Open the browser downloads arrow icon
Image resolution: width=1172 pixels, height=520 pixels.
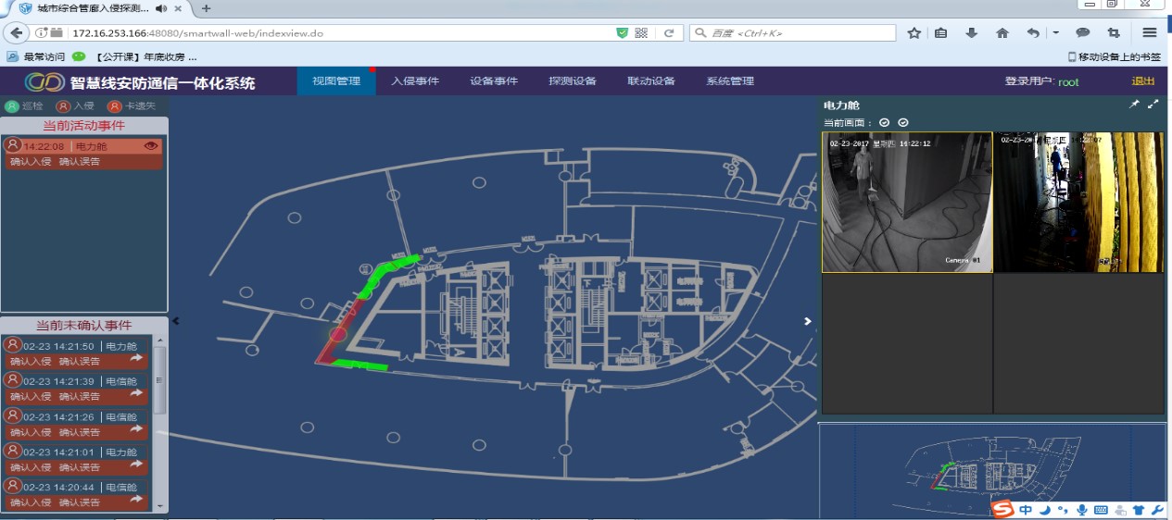[x=971, y=33]
